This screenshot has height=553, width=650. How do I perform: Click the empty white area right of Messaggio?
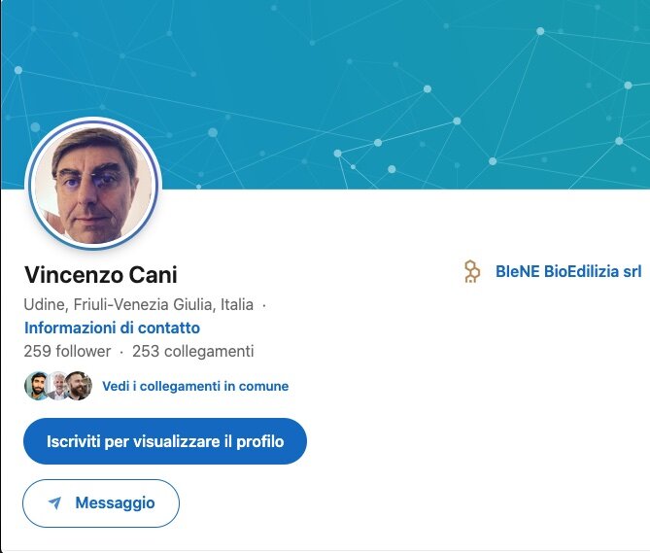pos(408,502)
